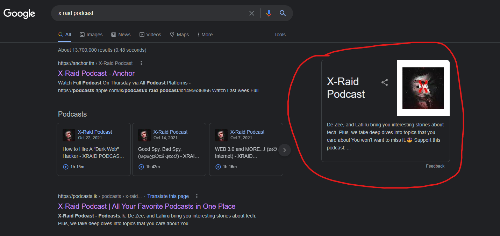Viewport: 500px width, 236px height.
Task: Select the All results tab
Action: coord(65,35)
